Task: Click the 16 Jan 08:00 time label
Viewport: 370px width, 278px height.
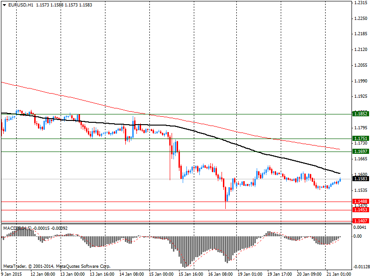Action: click(221, 274)
